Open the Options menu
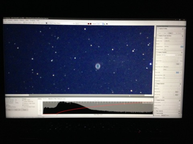 click(x=16, y=20)
